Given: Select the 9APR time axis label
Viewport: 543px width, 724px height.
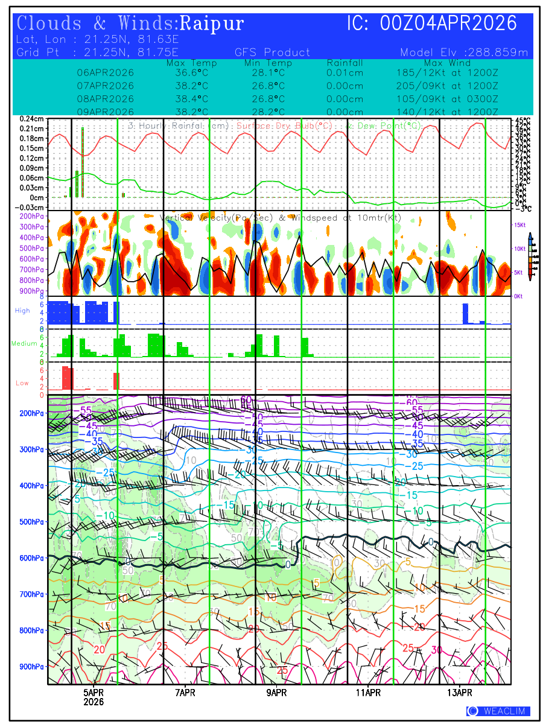Looking at the screenshot, I should click(x=276, y=692).
